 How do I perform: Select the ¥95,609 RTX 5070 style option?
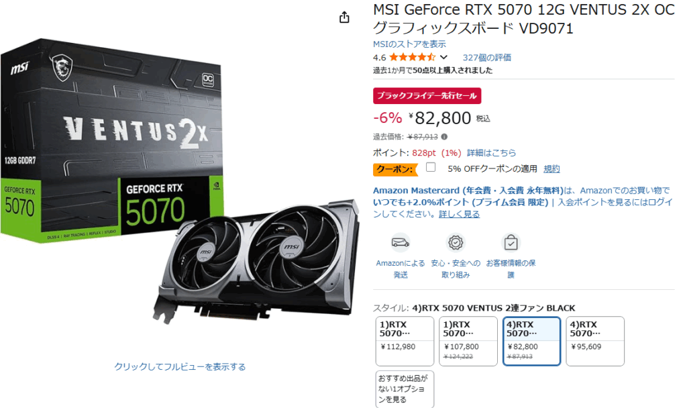click(x=595, y=342)
